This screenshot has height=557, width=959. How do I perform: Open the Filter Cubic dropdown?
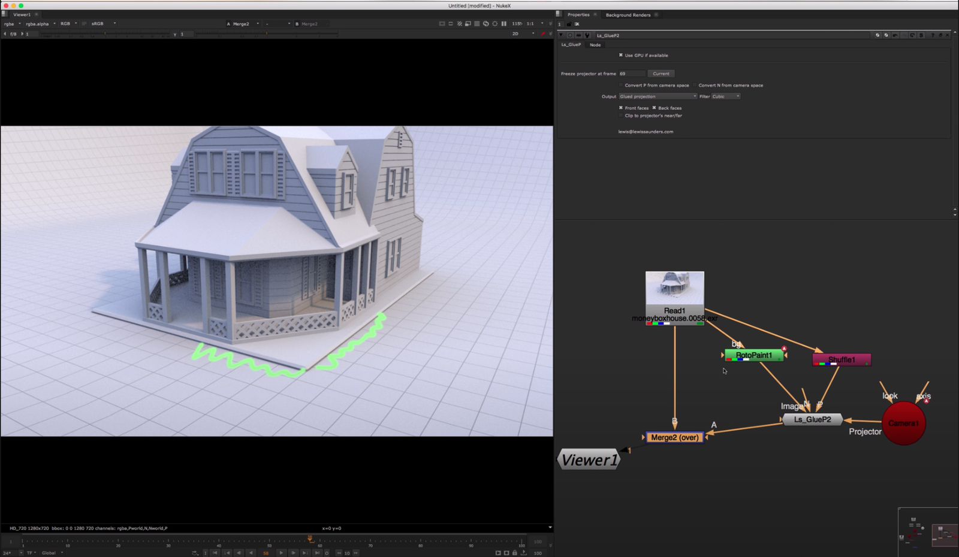pos(725,96)
